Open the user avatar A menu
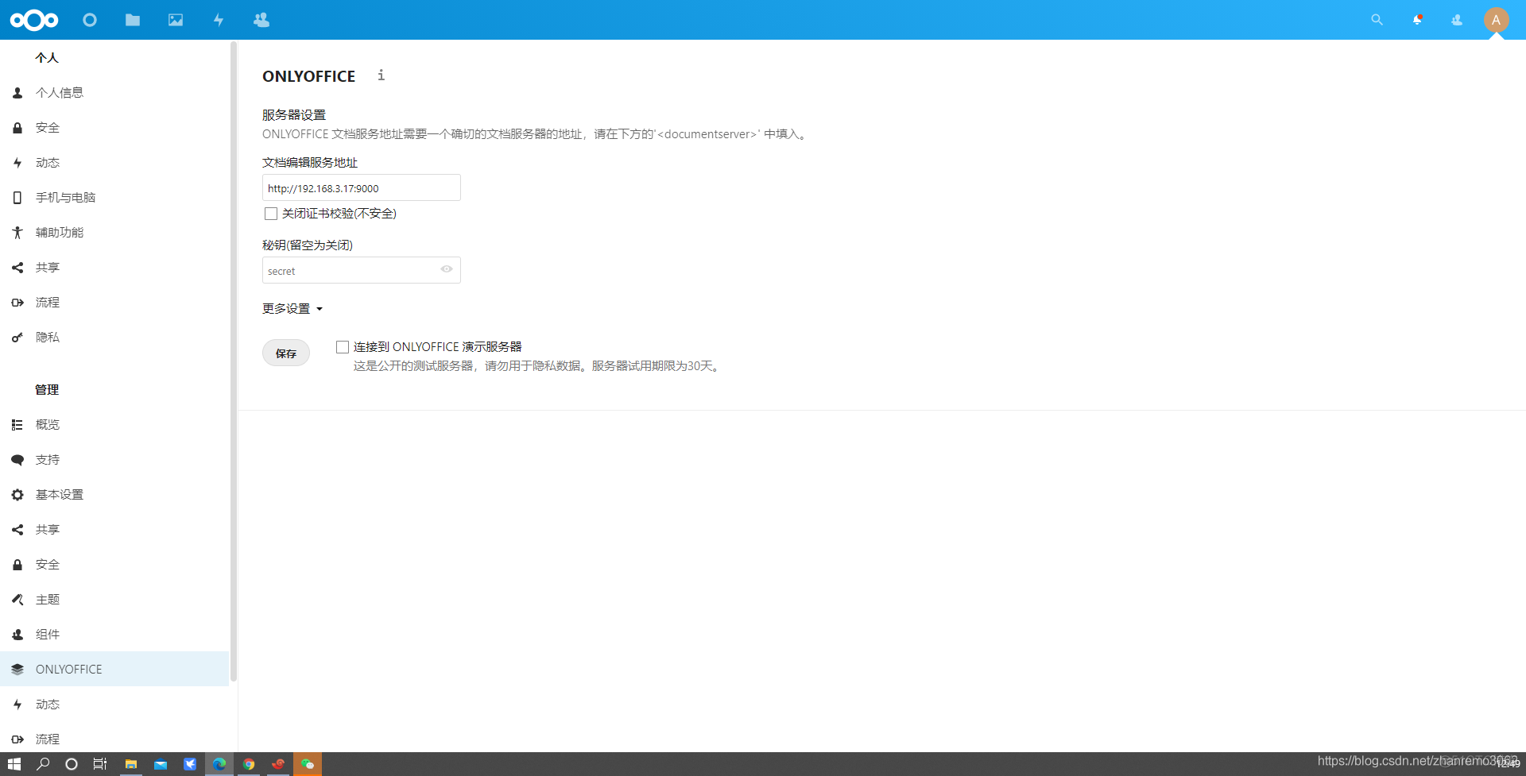This screenshot has height=776, width=1526. point(1496,20)
